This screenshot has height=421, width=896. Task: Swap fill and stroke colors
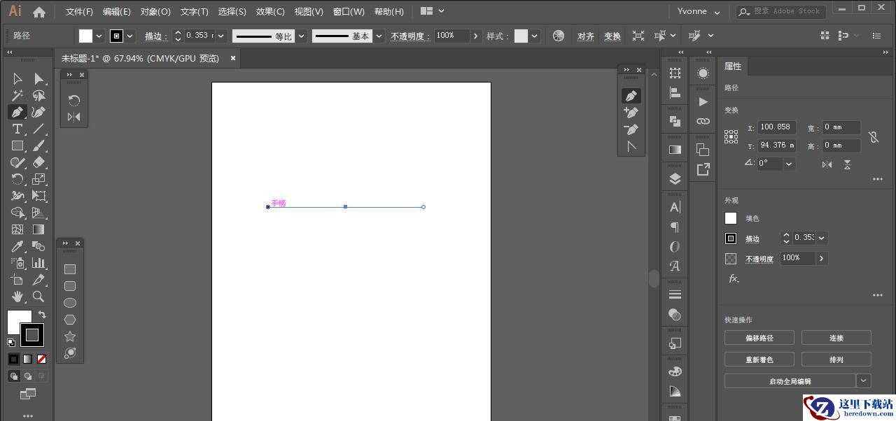41,315
